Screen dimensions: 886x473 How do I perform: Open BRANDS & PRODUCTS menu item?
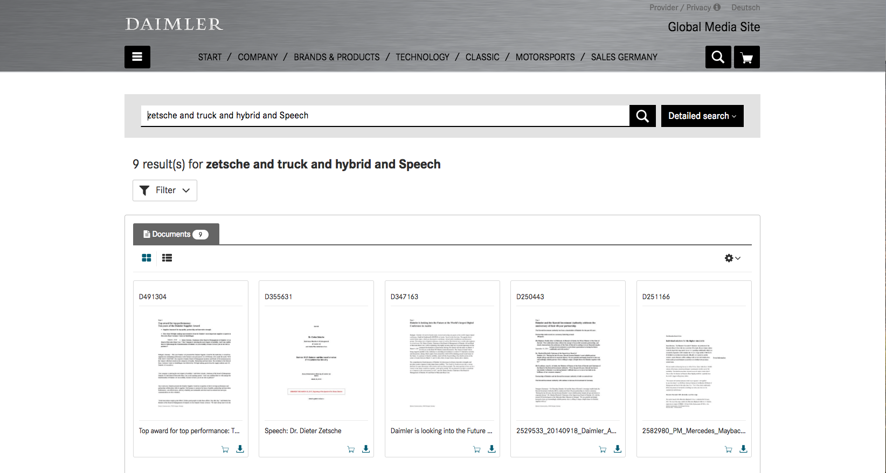click(x=337, y=57)
